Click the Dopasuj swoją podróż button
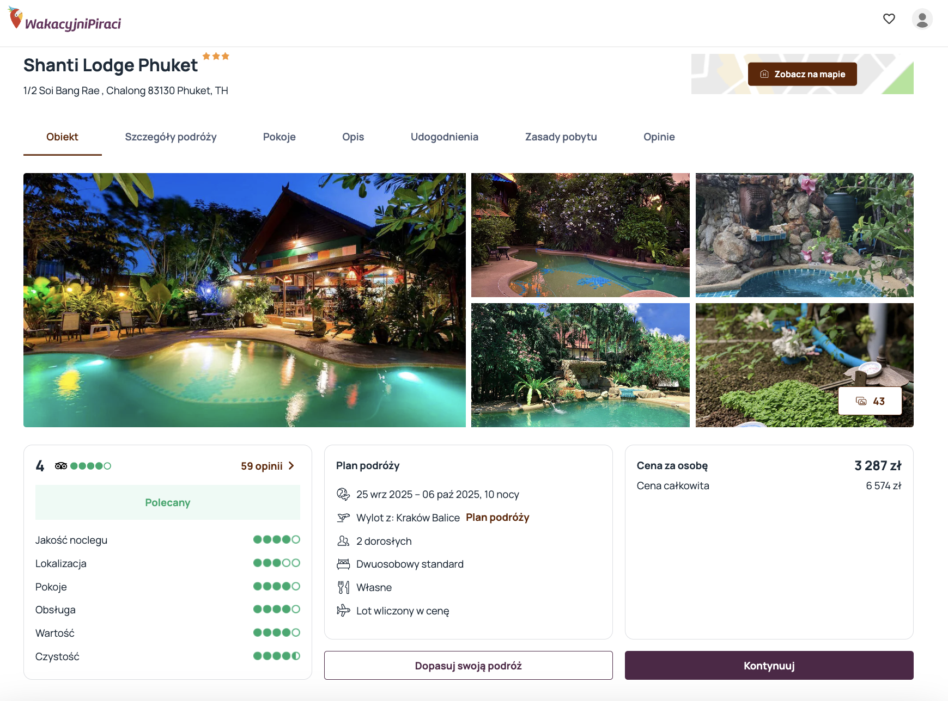 [x=468, y=666]
